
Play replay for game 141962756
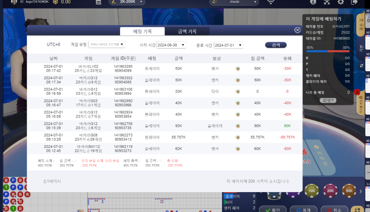pos(238,126)
